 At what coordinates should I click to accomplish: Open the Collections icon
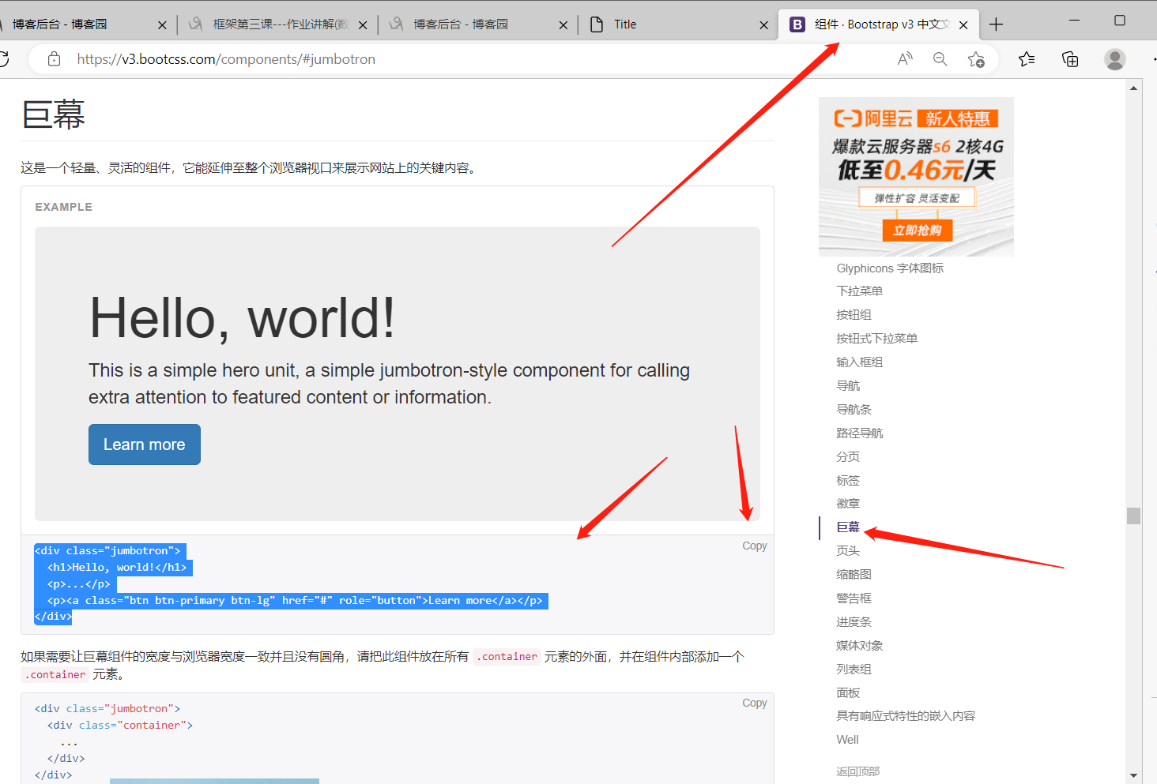tap(1070, 59)
